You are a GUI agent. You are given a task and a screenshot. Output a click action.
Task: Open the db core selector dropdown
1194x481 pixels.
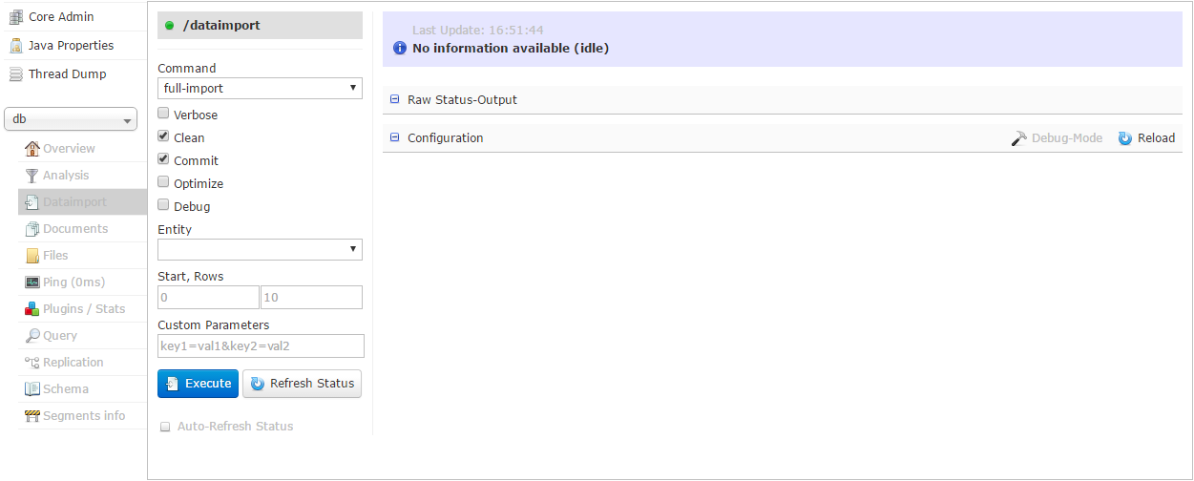click(x=71, y=119)
